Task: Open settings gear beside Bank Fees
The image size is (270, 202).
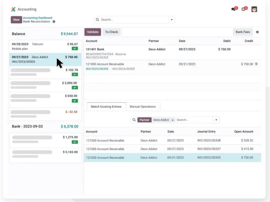Action: coord(258,32)
